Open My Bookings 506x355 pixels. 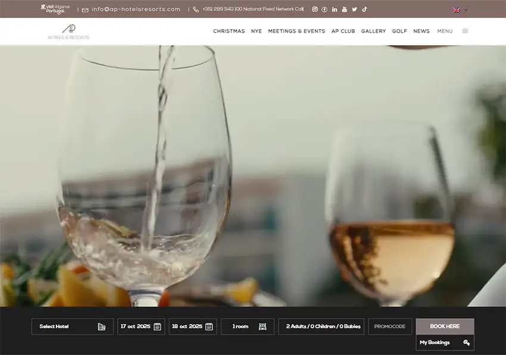coord(436,343)
